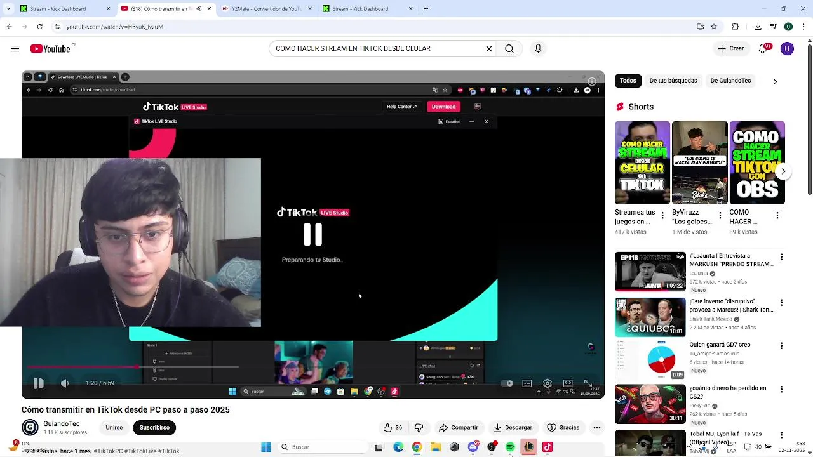Click Descargar button
Image resolution: width=813 pixels, height=457 pixels.
[x=513, y=428]
